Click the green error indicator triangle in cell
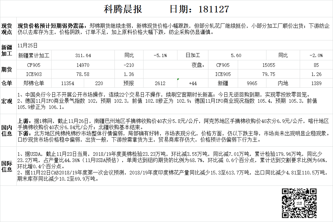 pos(178,79)
